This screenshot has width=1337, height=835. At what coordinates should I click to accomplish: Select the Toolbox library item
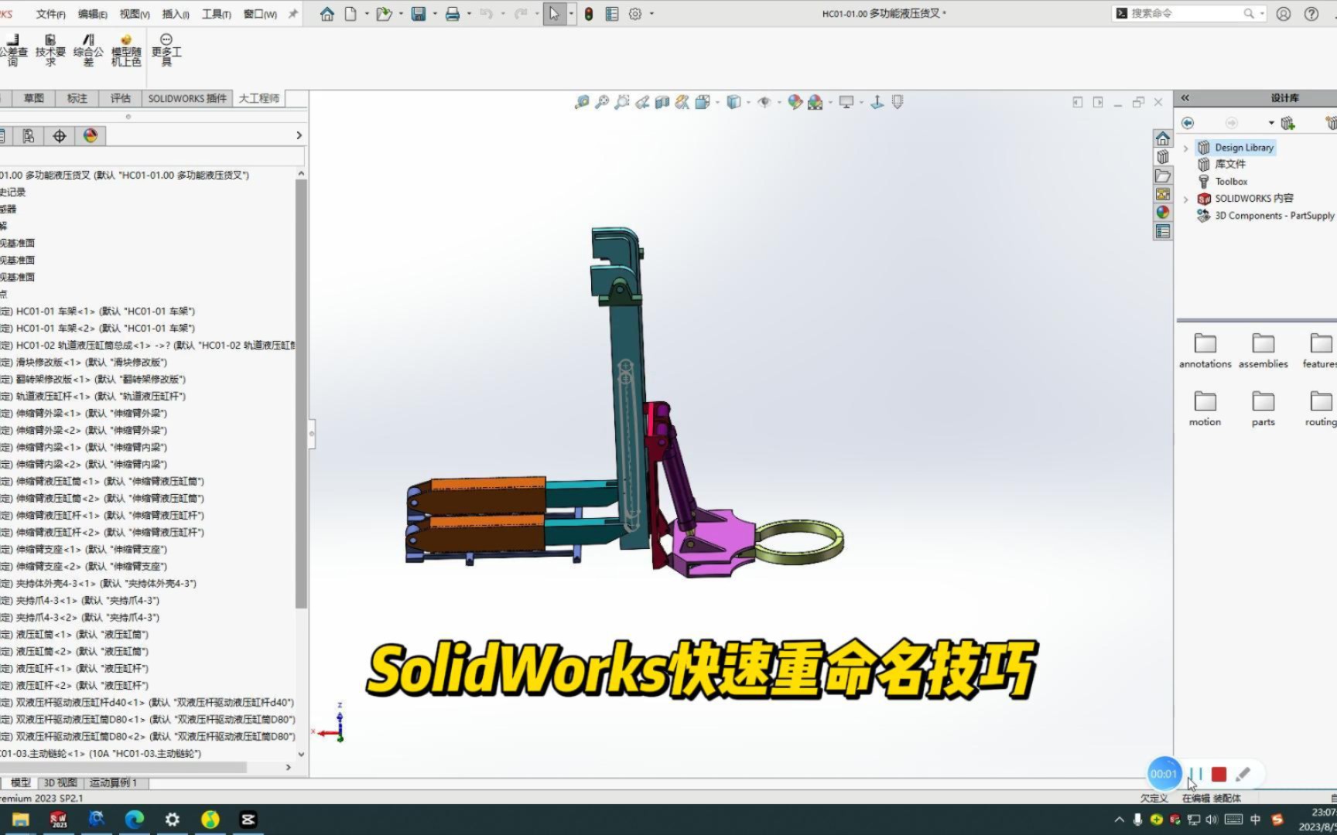(1230, 182)
